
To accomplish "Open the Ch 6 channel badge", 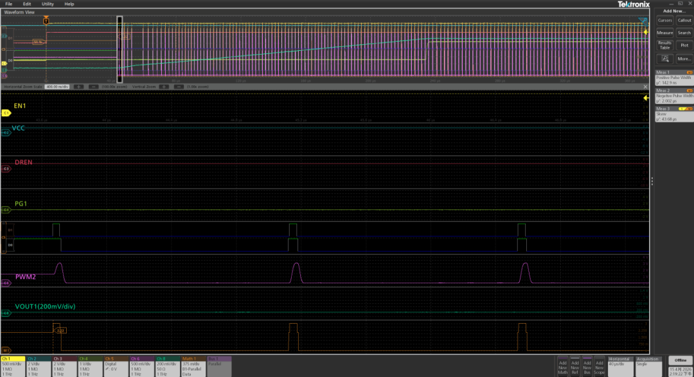I will coord(141,366).
